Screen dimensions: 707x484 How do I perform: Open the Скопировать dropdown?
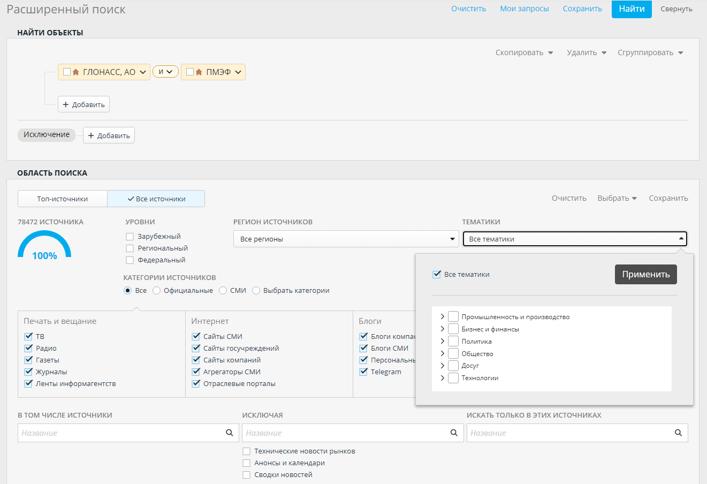tap(524, 52)
